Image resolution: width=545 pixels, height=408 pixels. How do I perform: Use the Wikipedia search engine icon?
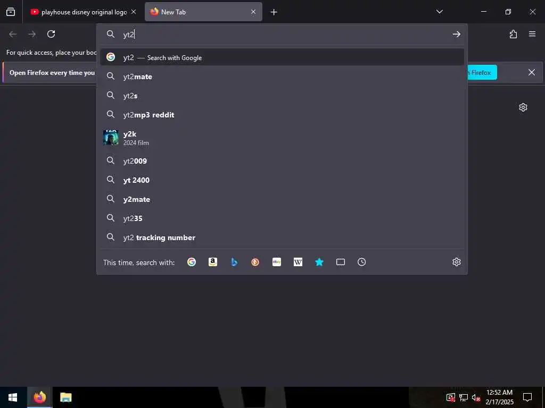[x=298, y=262]
